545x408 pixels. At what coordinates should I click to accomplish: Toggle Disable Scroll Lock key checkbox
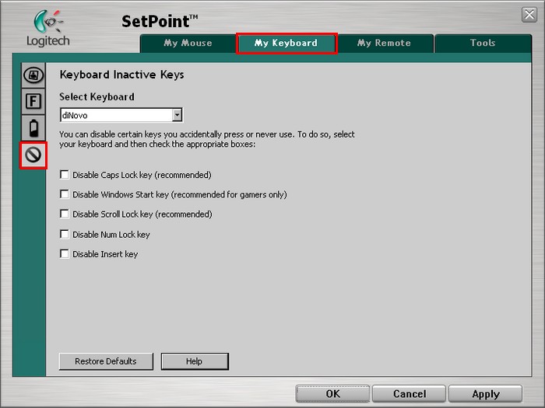pos(64,214)
